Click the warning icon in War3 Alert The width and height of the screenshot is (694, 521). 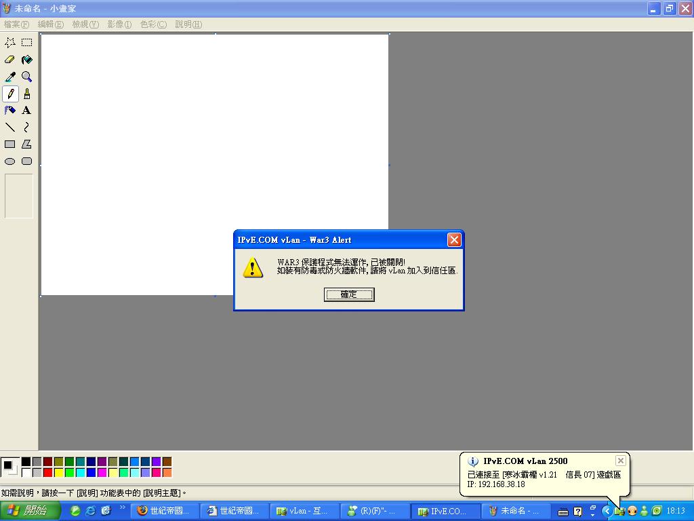tap(253, 267)
